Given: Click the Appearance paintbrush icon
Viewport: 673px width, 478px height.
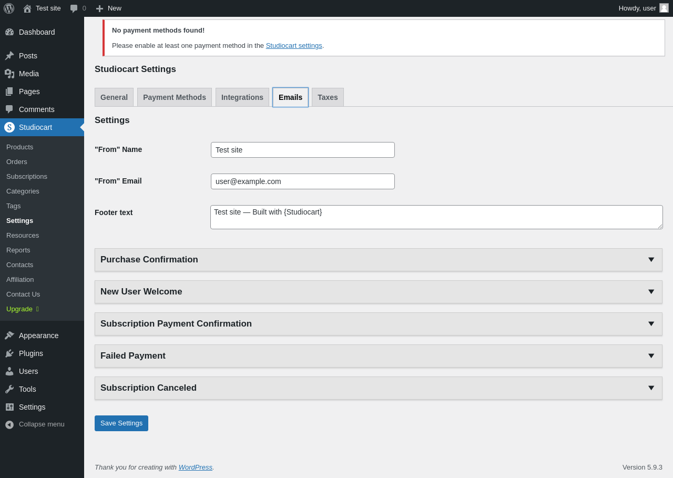Looking at the screenshot, I should tap(9, 335).
